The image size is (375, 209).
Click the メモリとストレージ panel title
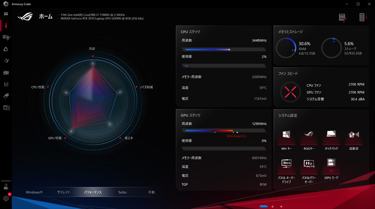(290, 31)
